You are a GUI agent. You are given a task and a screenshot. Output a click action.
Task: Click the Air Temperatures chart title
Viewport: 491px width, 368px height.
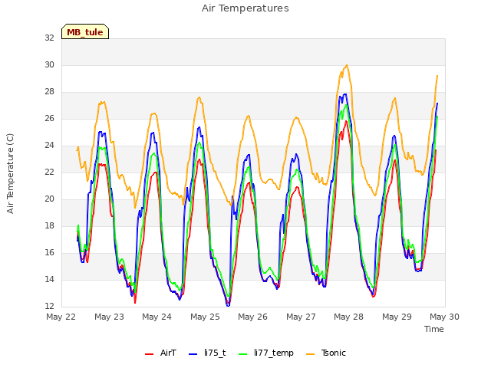pyautogui.click(x=245, y=8)
